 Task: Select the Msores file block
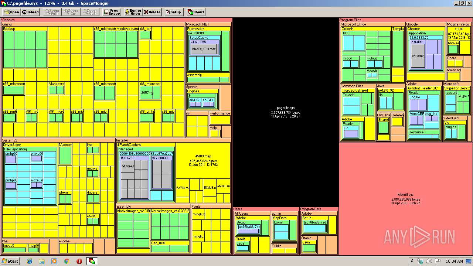click(127, 166)
